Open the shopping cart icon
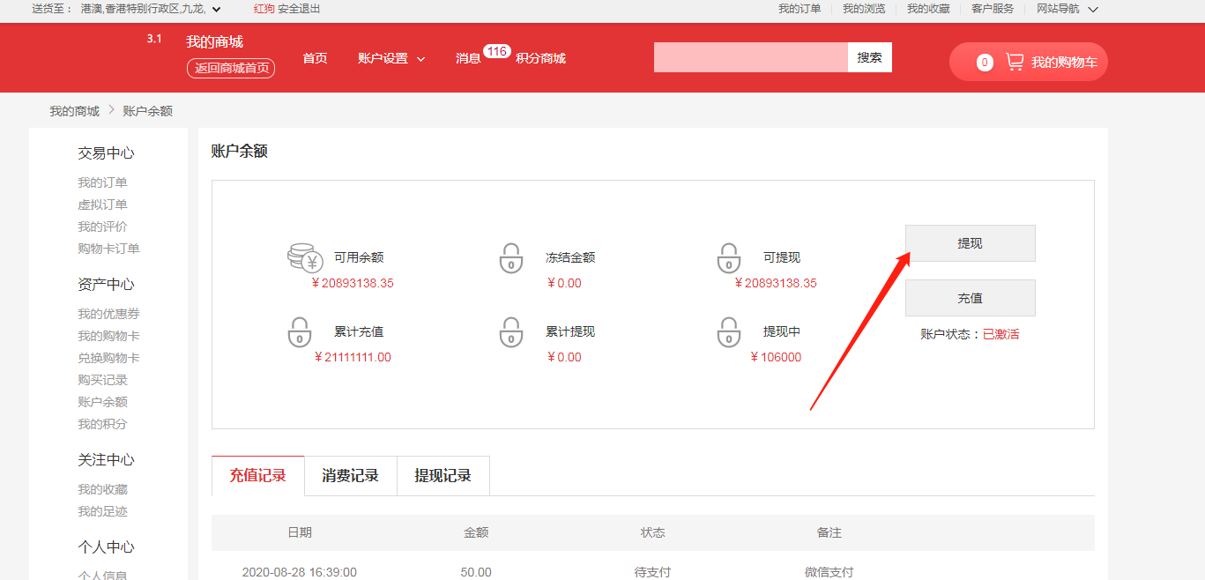 [x=1015, y=62]
